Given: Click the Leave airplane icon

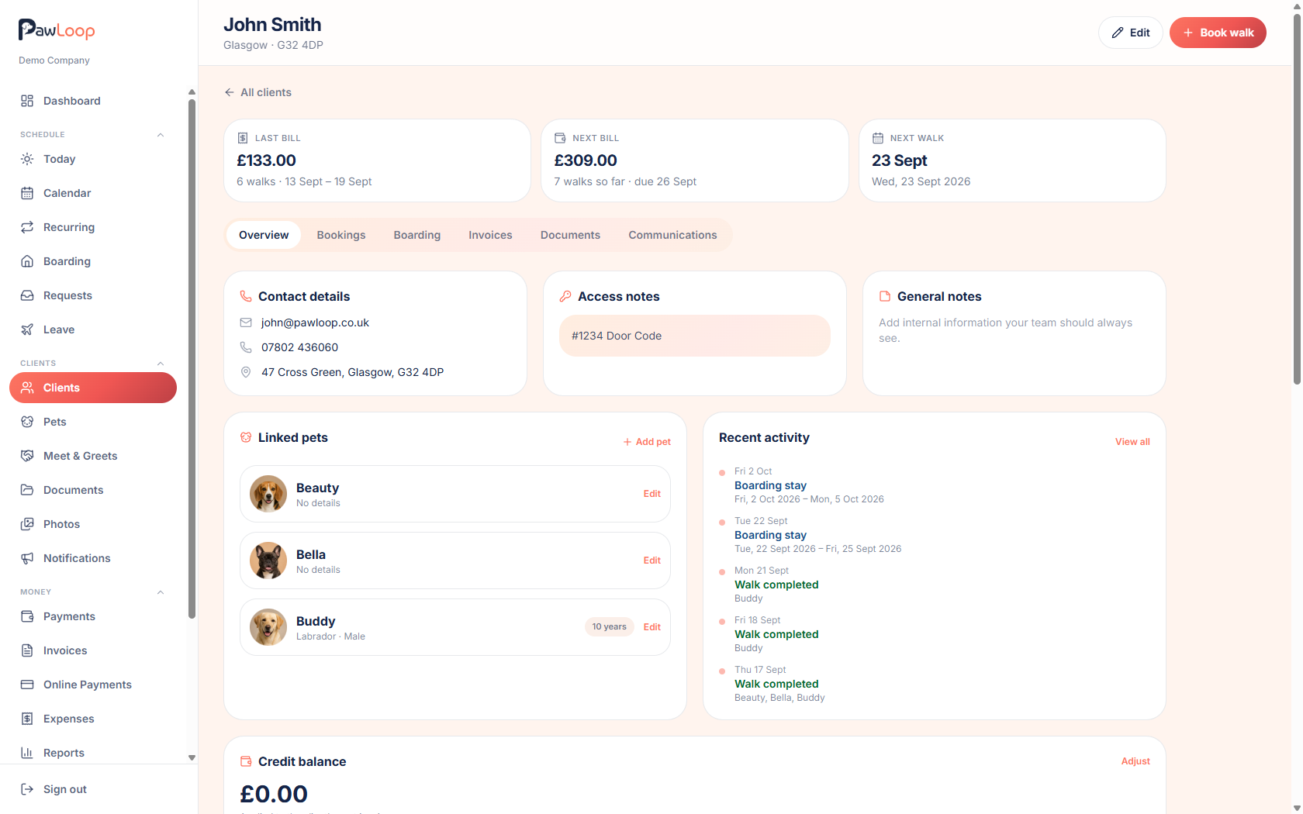Looking at the screenshot, I should 27,329.
